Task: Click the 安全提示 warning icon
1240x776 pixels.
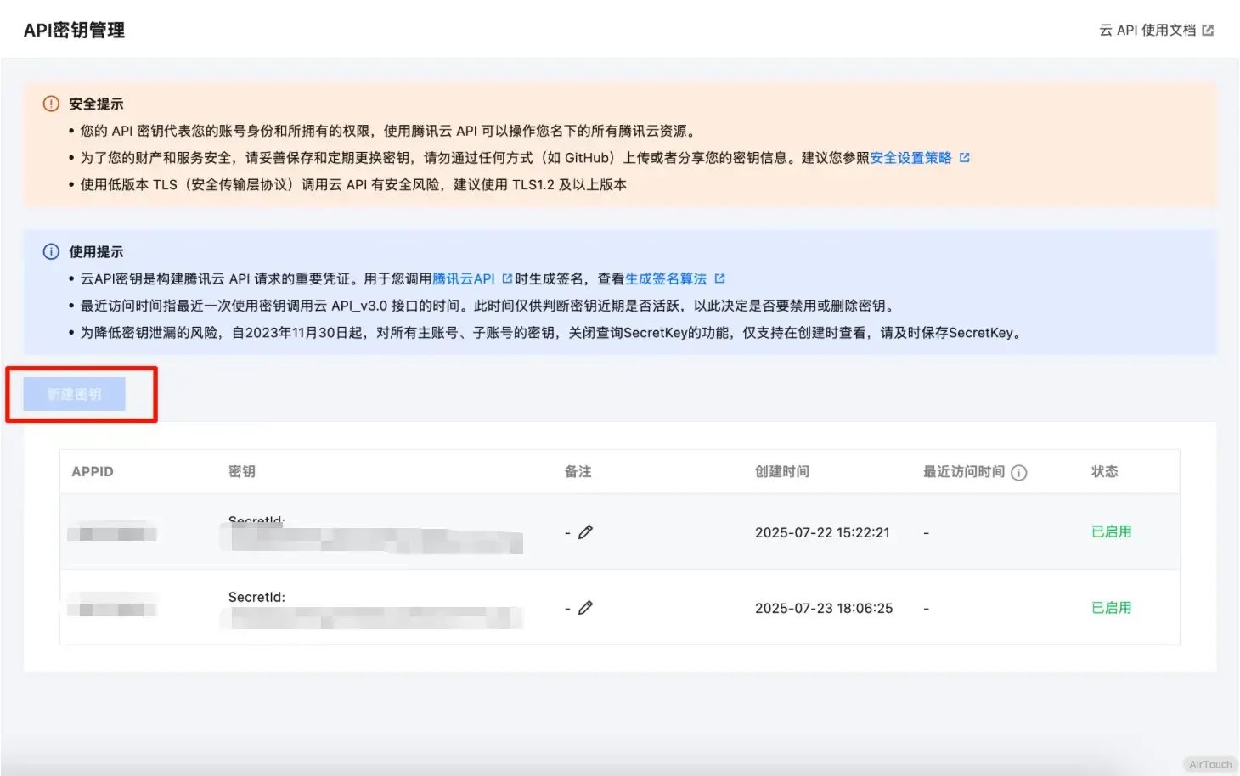Action: (51, 104)
